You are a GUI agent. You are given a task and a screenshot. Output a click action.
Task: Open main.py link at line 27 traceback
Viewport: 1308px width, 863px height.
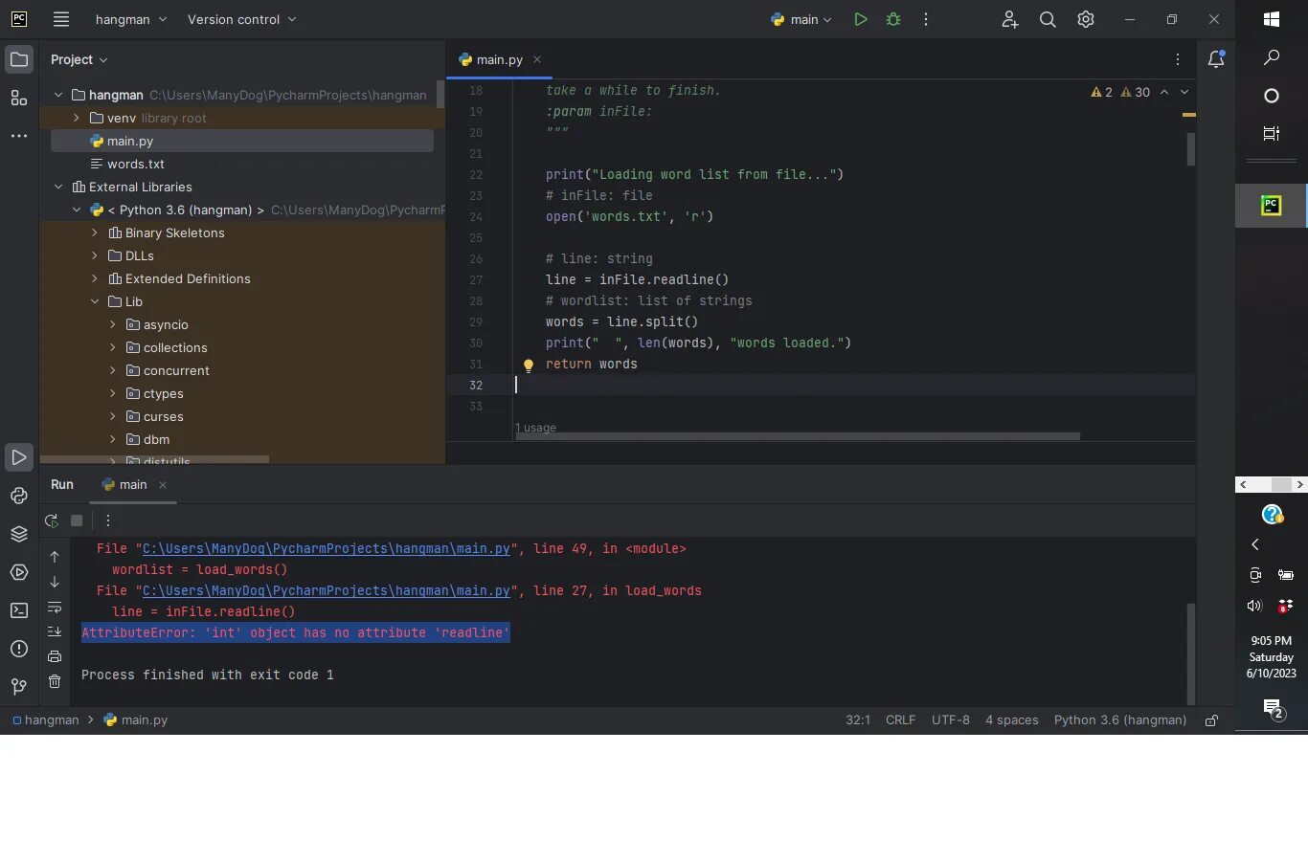coord(327,590)
